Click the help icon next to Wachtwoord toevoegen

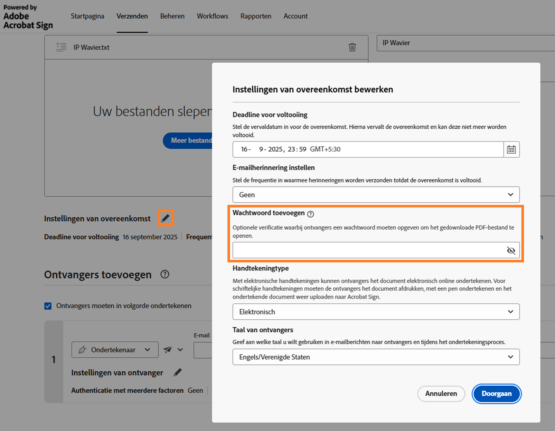click(x=311, y=214)
